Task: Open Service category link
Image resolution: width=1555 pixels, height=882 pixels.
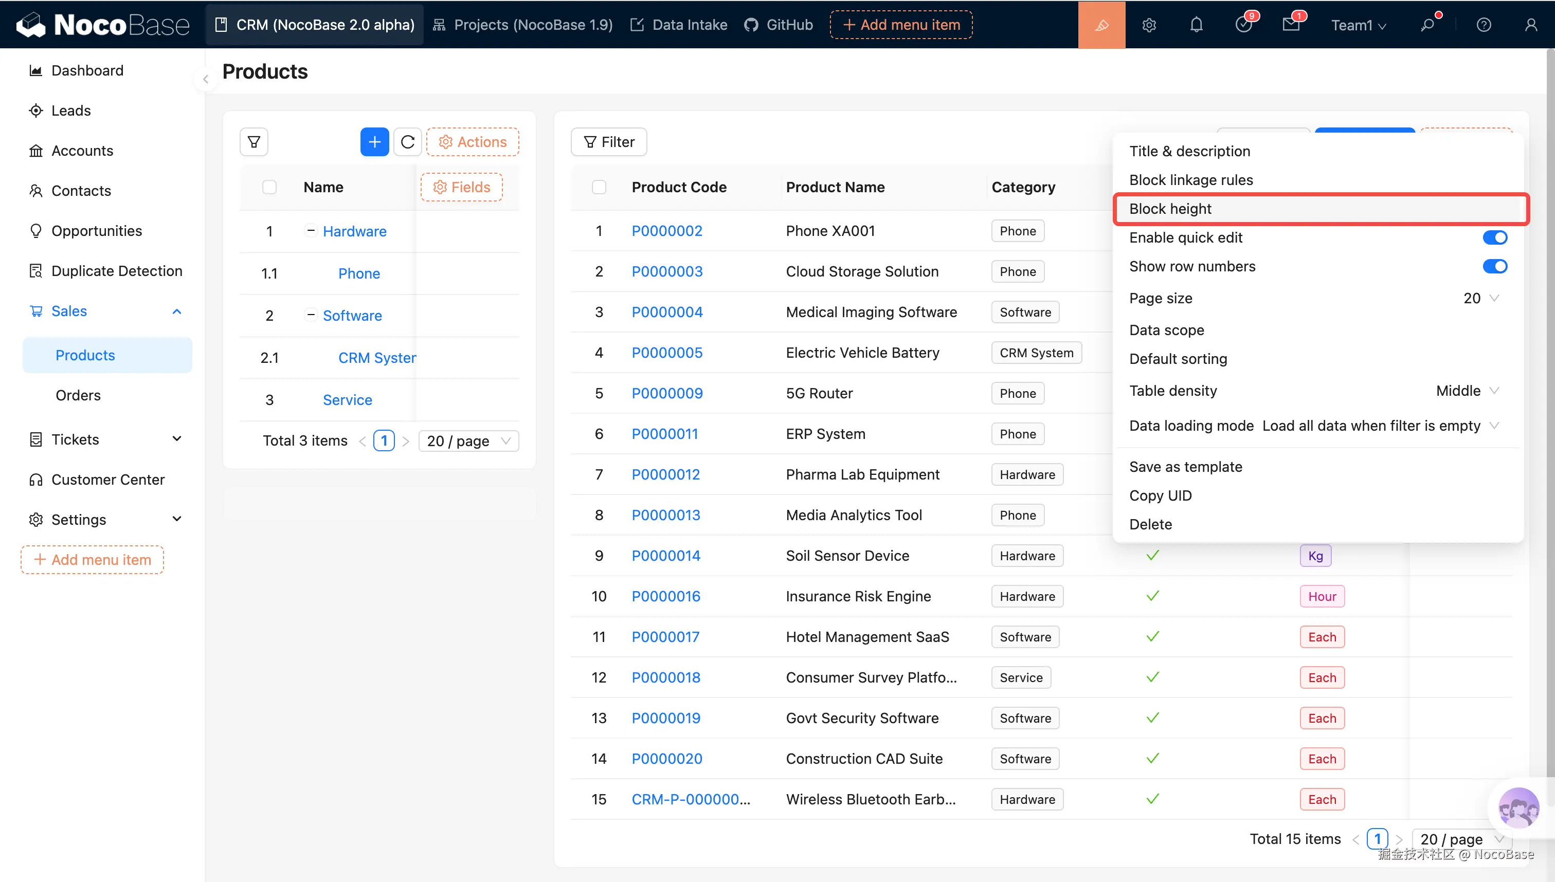Action: (x=347, y=400)
